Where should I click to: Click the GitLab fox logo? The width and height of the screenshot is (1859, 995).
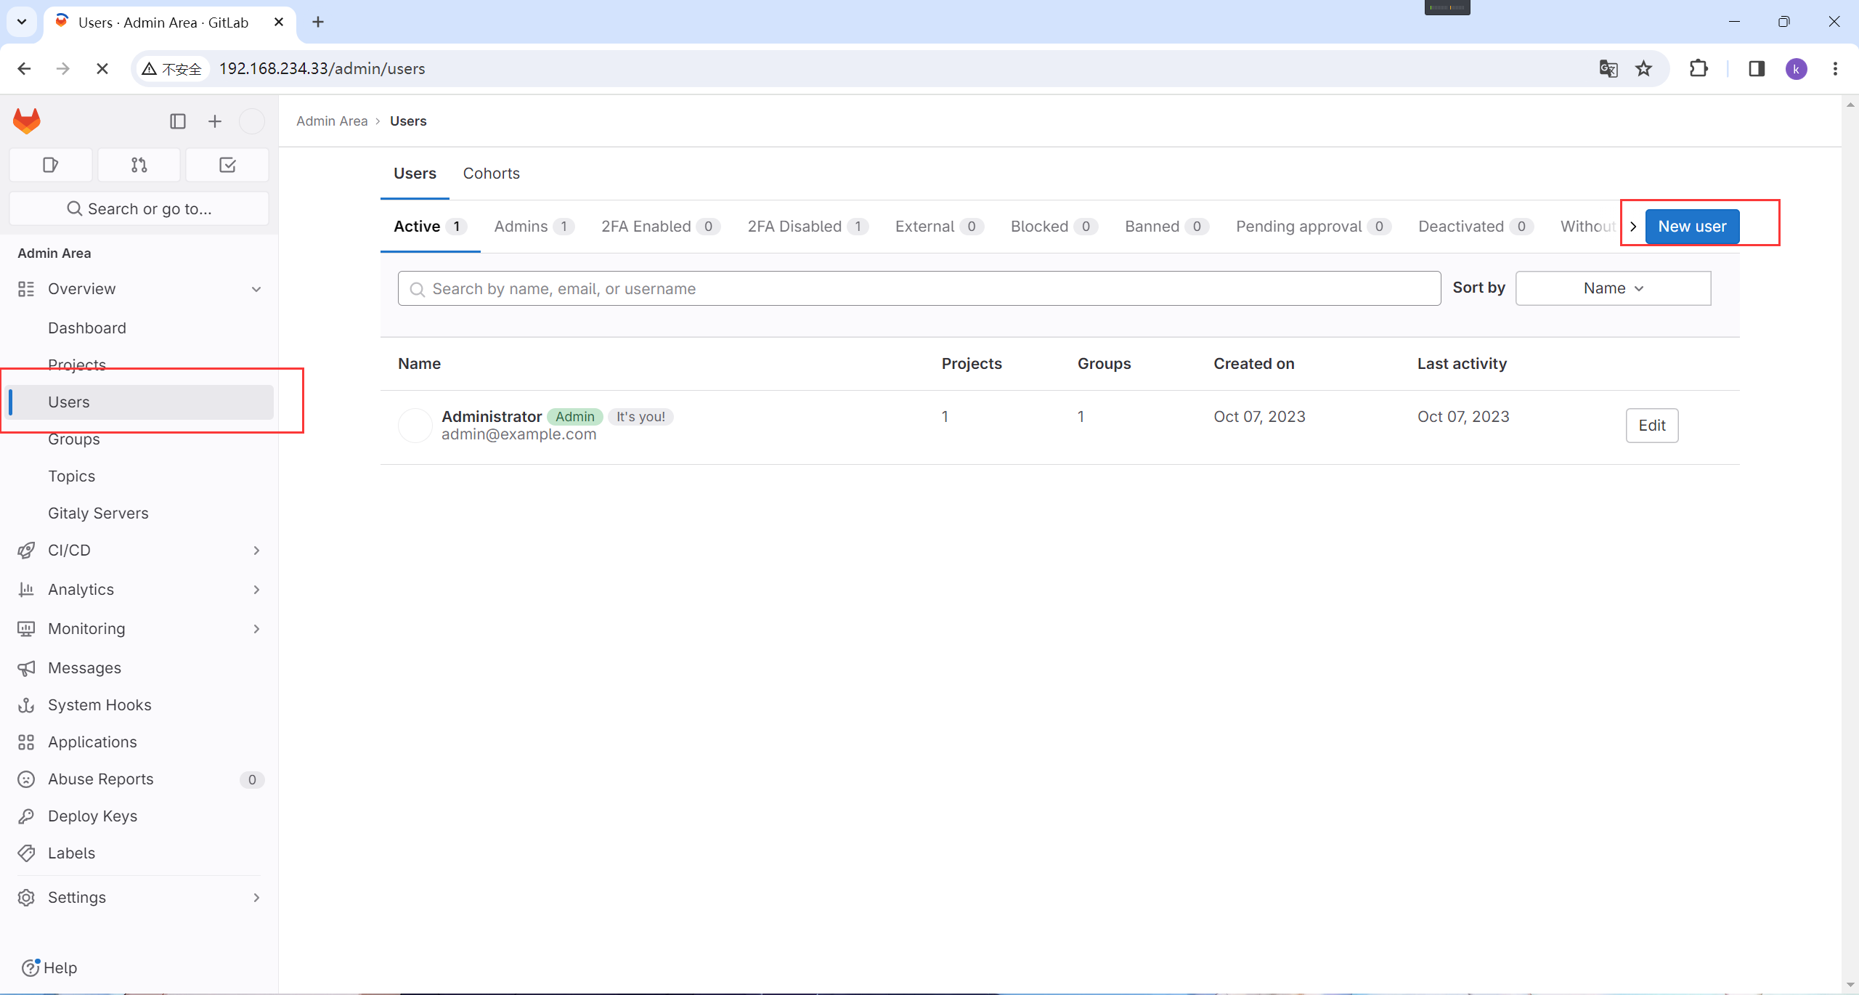[27, 121]
